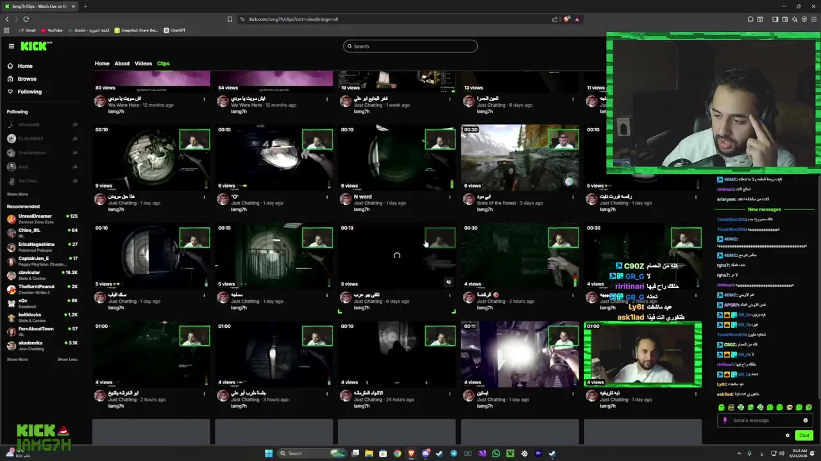Click the address bar URL
Screen dimensions: 821x461
coord(294,19)
